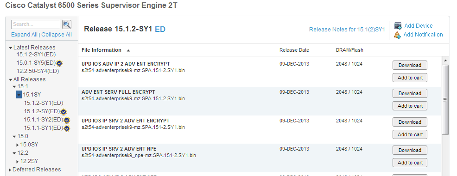Click the Add Notification bell icon

tap(398, 35)
